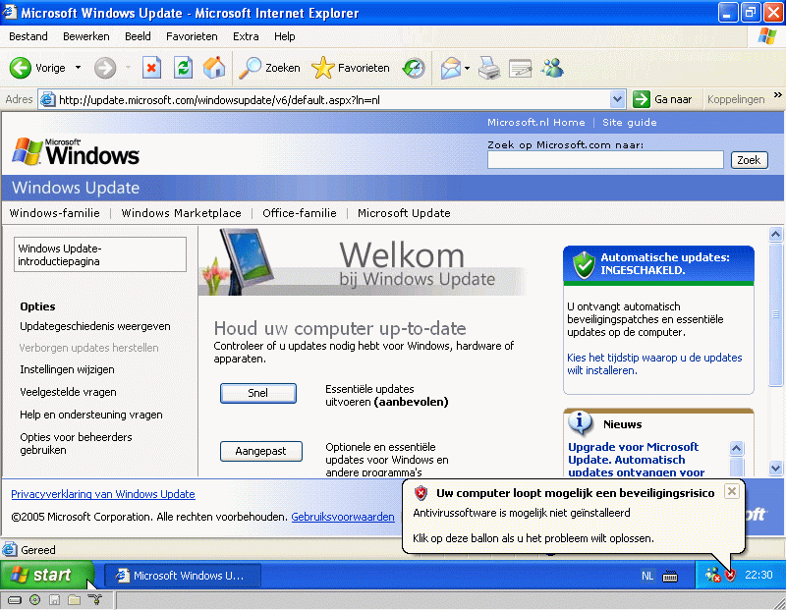
Task: Open the Windows Marketplace tab
Action: point(181,213)
